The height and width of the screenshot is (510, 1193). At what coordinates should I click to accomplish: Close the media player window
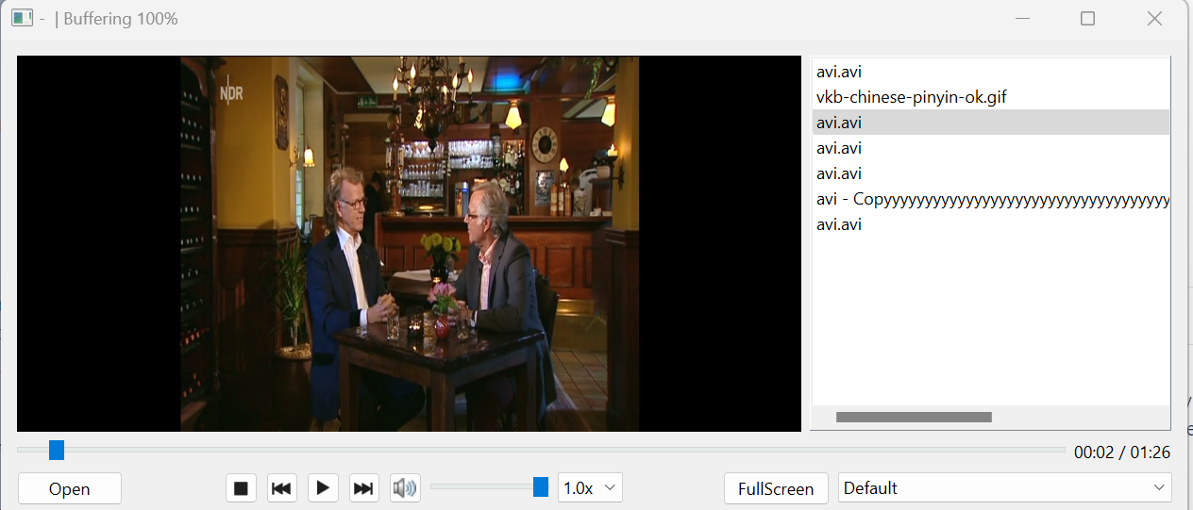(1153, 19)
